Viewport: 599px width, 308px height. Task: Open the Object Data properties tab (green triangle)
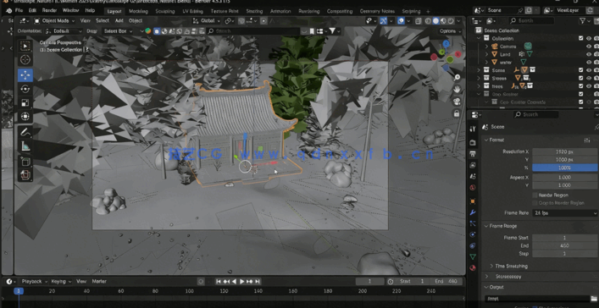(x=473, y=256)
